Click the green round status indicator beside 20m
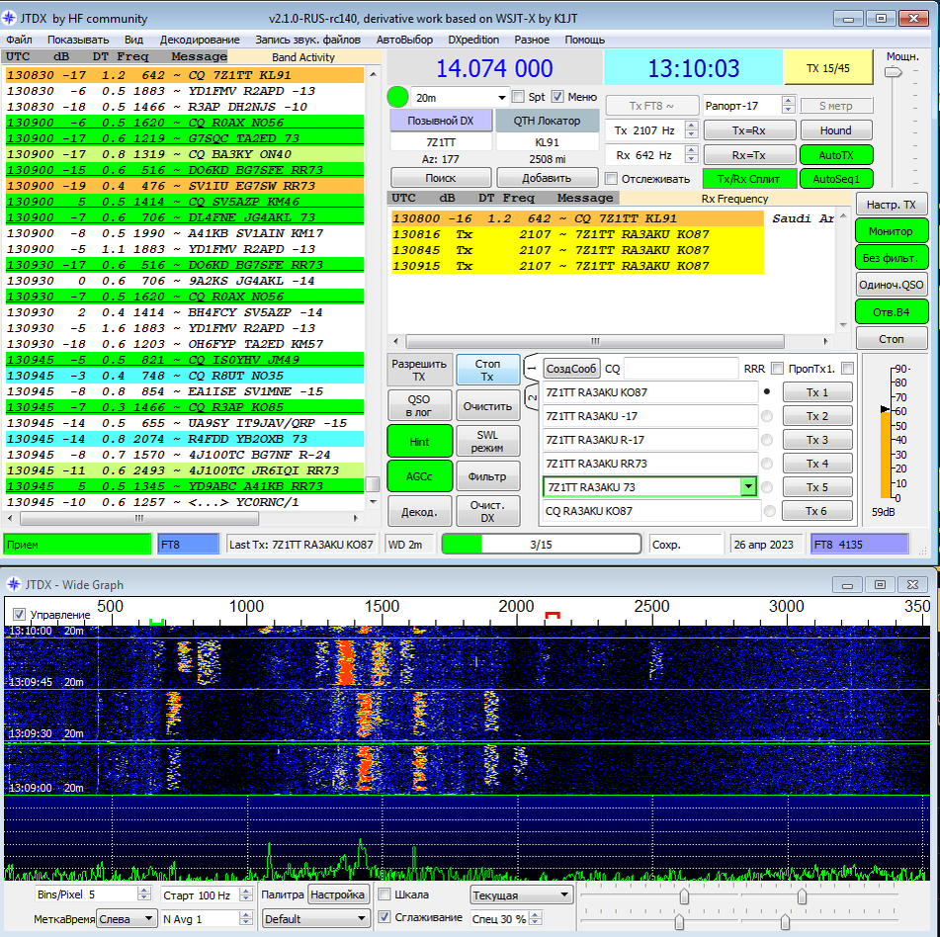 397,97
